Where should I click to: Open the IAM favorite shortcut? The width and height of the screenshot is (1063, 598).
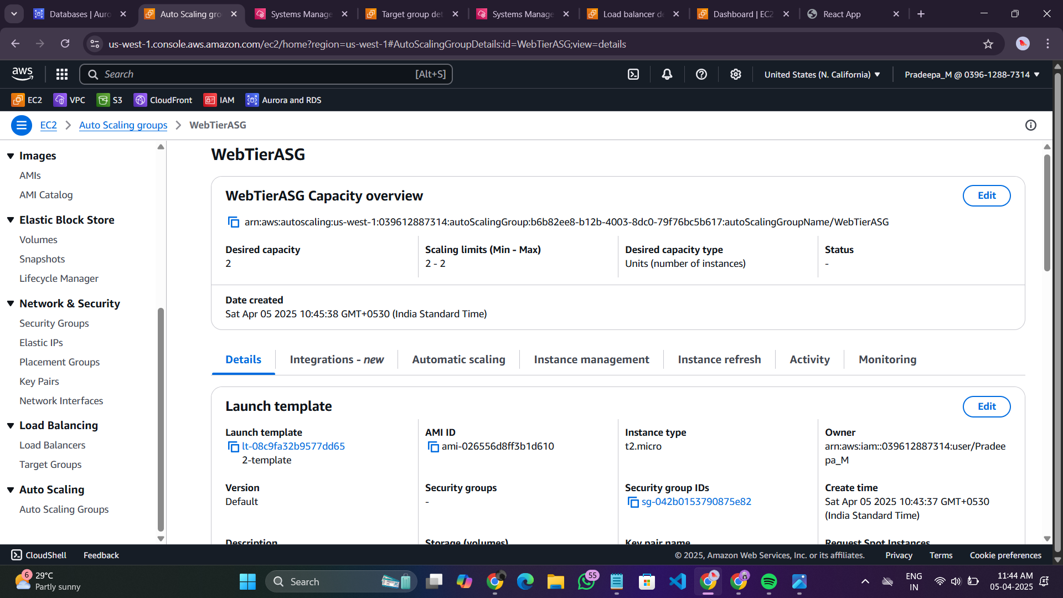(219, 100)
